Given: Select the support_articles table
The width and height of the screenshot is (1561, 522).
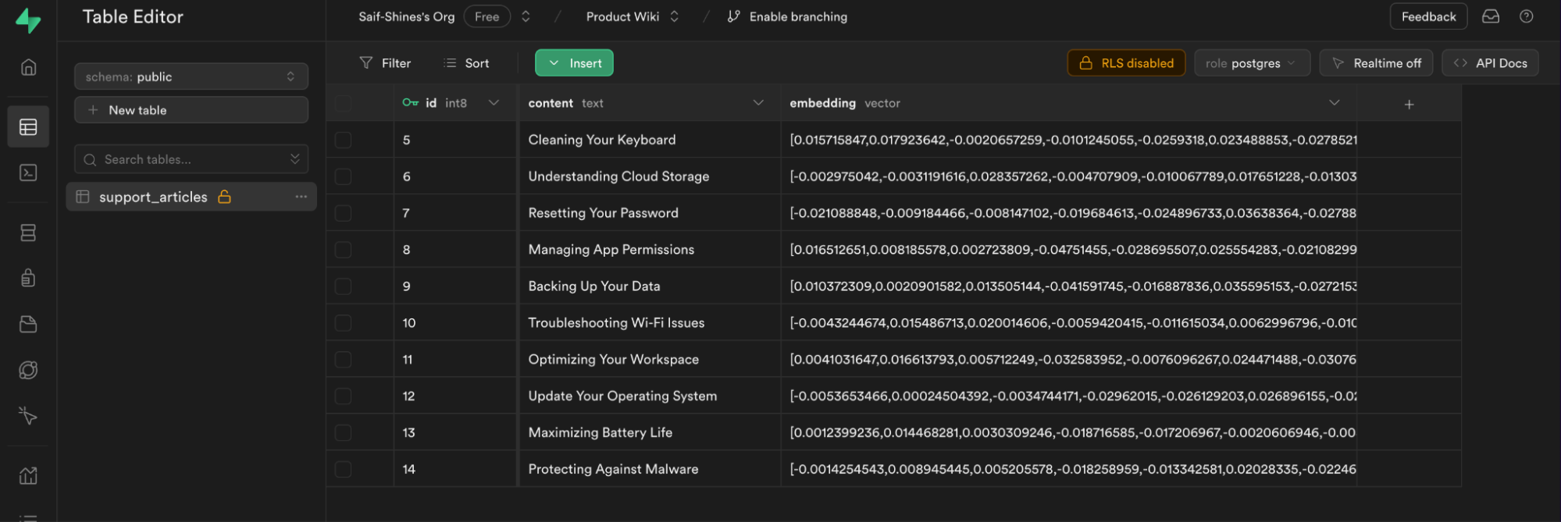Looking at the screenshot, I should tap(153, 197).
